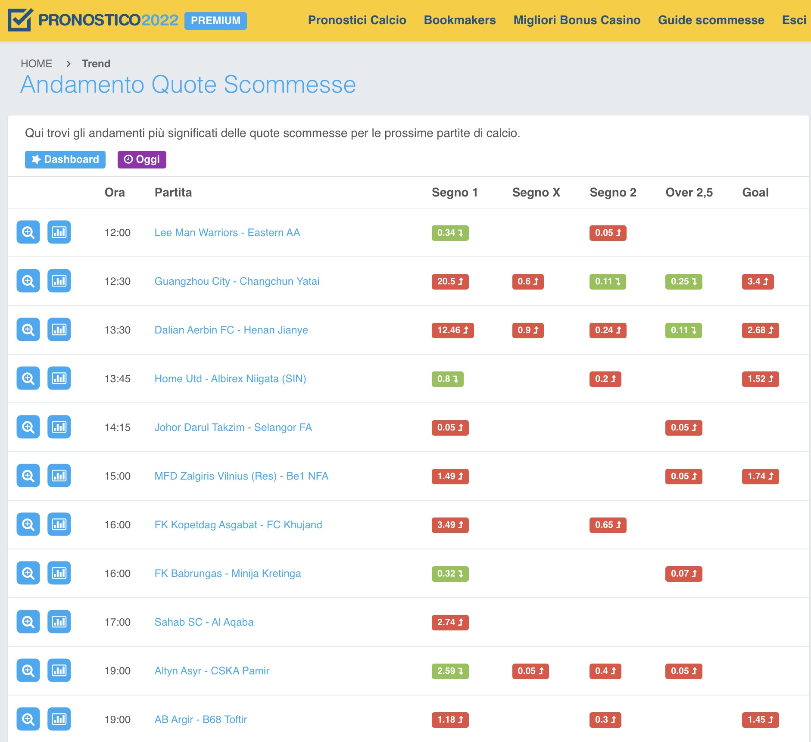Image resolution: width=811 pixels, height=742 pixels.
Task: Open chart icon for AB Argir row
Action: (59, 719)
